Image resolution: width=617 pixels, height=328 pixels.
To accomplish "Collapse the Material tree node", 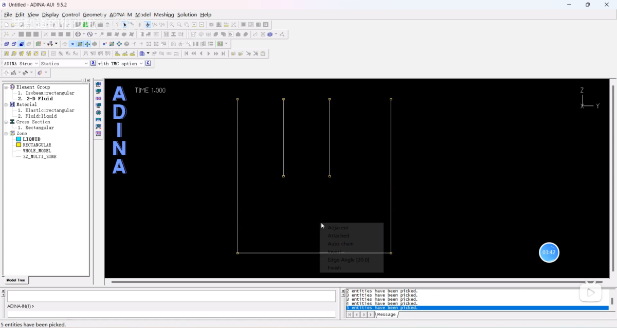I will (6, 104).
